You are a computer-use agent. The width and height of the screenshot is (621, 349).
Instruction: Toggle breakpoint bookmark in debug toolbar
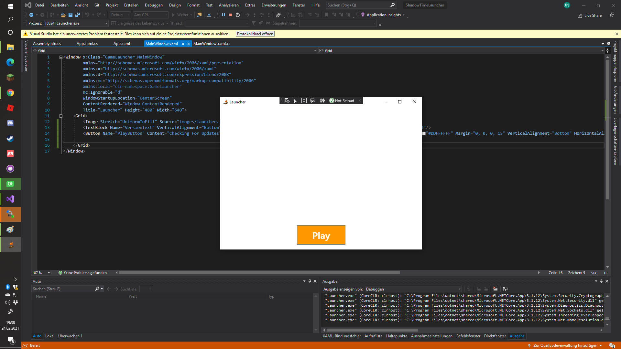pyautogui.click(x=327, y=15)
